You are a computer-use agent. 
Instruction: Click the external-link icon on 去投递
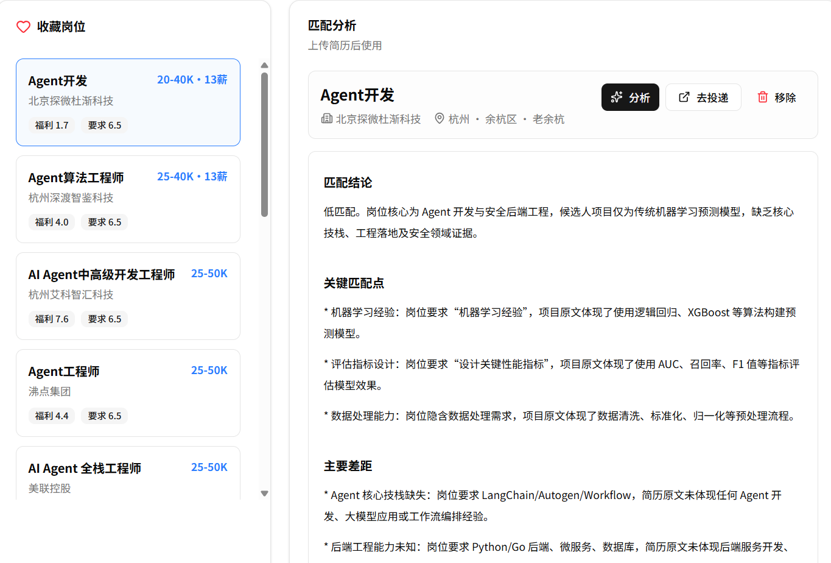[x=684, y=97]
